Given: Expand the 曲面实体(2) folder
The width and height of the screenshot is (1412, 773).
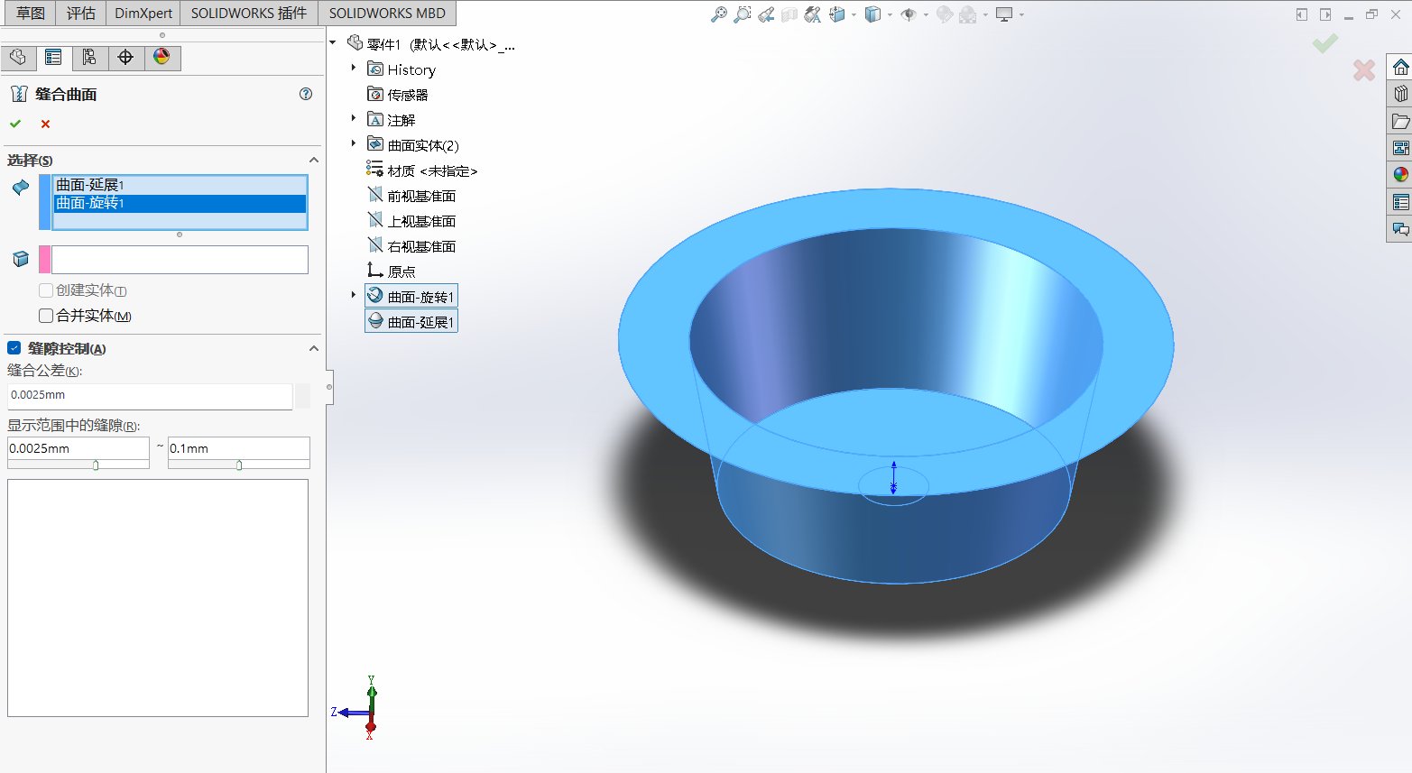Looking at the screenshot, I should [354, 144].
